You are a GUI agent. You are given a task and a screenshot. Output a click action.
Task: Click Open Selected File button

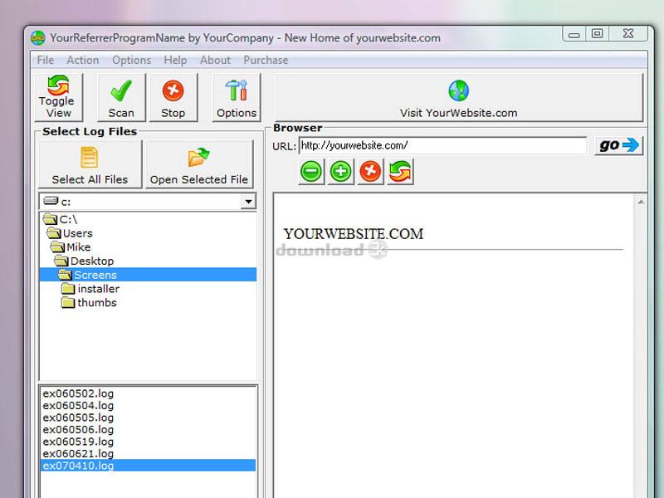[x=199, y=164]
